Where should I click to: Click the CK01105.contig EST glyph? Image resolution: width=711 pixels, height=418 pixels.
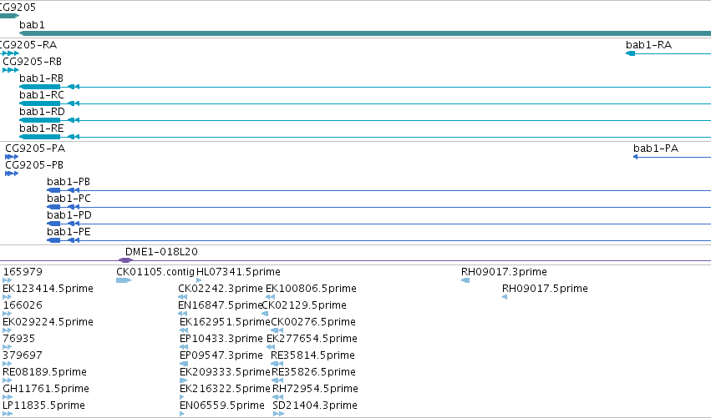tap(124, 281)
